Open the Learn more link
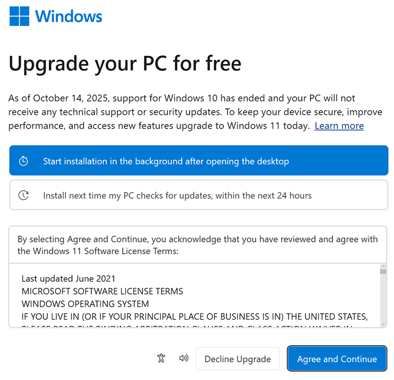394x380 pixels. [x=339, y=126]
